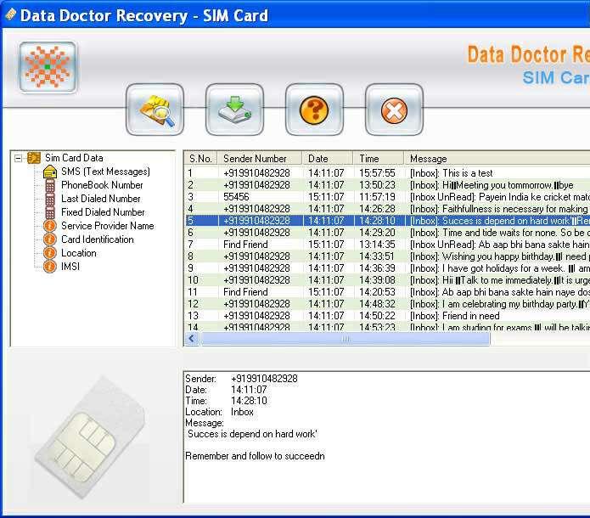Select Location tree item
Viewport: 590px width, 518px height.
[x=79, y=253]
